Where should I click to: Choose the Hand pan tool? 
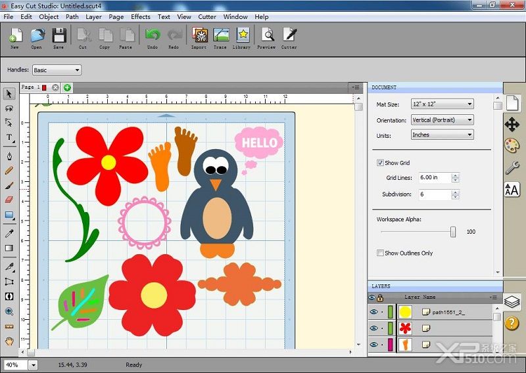pyautogui.click(x=9, y=341)
